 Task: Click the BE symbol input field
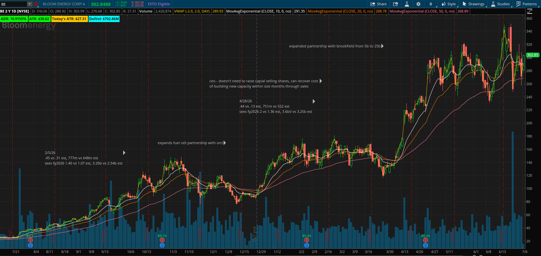[x=14, y=4]
